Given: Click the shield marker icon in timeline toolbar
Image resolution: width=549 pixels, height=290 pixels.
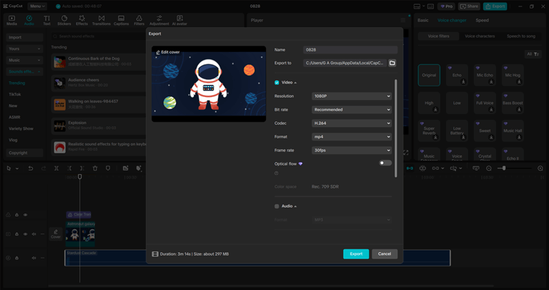Looking at the screenshot, I should (x=108, y=169).
